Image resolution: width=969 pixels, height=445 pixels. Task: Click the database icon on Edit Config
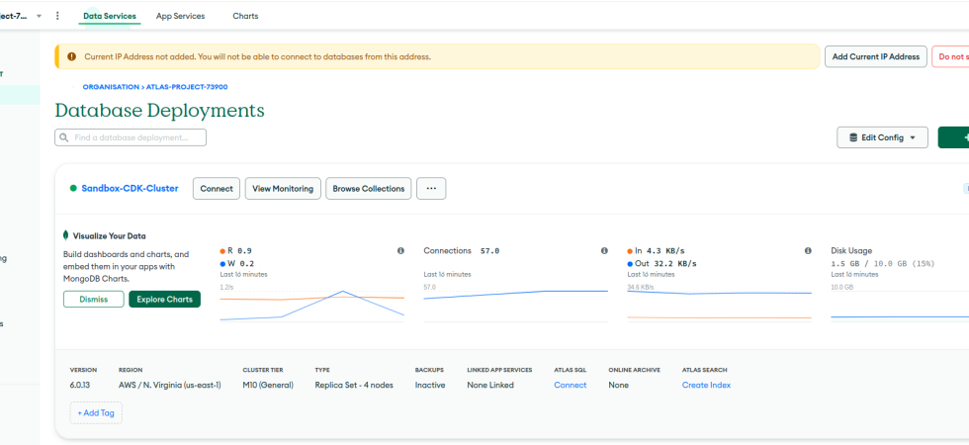click(853, 137)
